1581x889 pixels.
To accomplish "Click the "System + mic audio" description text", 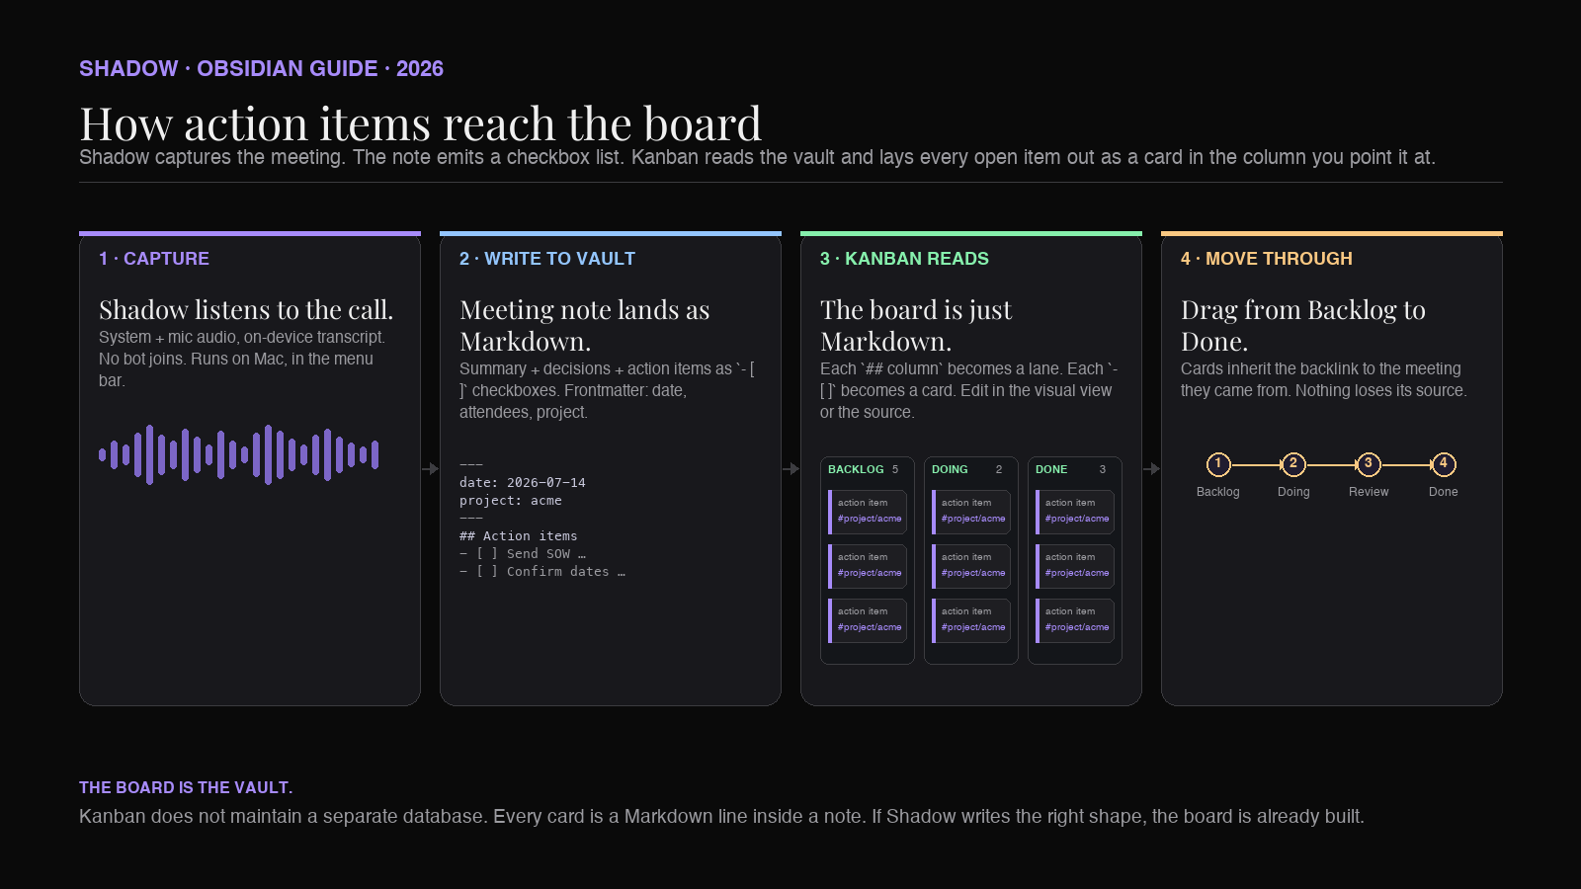I will pos(242,359).
